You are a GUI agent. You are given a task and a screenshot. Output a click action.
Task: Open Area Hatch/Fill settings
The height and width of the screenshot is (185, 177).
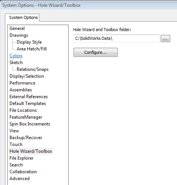(x=31, y=49)
